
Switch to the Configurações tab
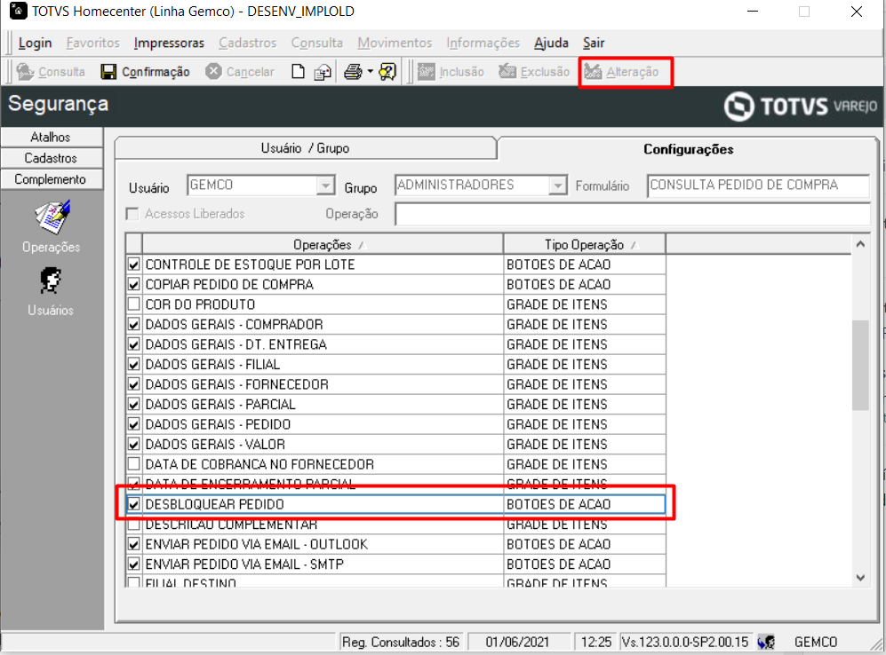click(688, 149)
